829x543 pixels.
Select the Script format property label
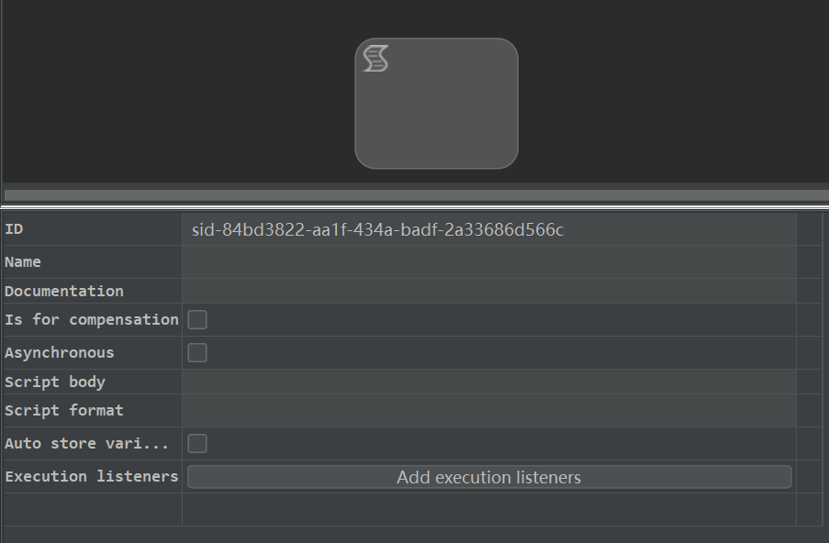point(64,410)
